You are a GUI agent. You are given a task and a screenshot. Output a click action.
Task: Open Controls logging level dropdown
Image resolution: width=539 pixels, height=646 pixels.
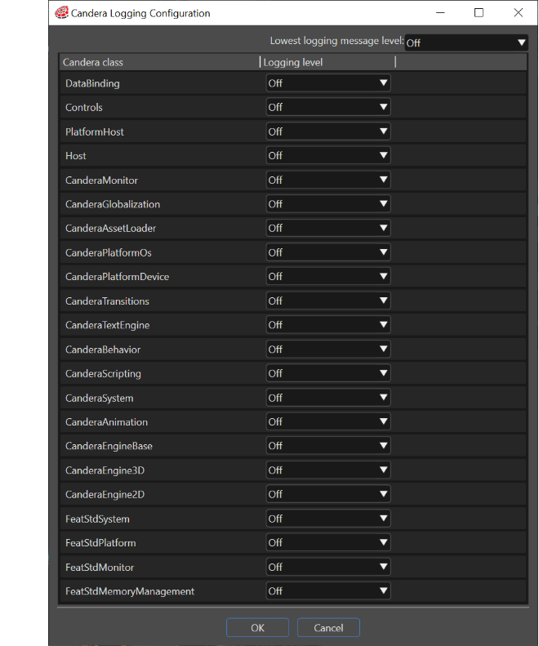click(x=328, y=107)
